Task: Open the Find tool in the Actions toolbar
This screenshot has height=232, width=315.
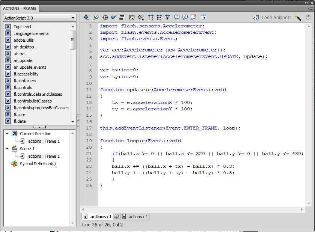Action: click(x=96, y=17)
